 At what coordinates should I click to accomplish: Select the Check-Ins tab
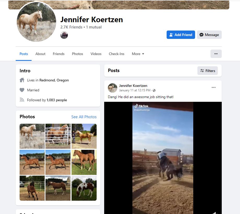116,54
